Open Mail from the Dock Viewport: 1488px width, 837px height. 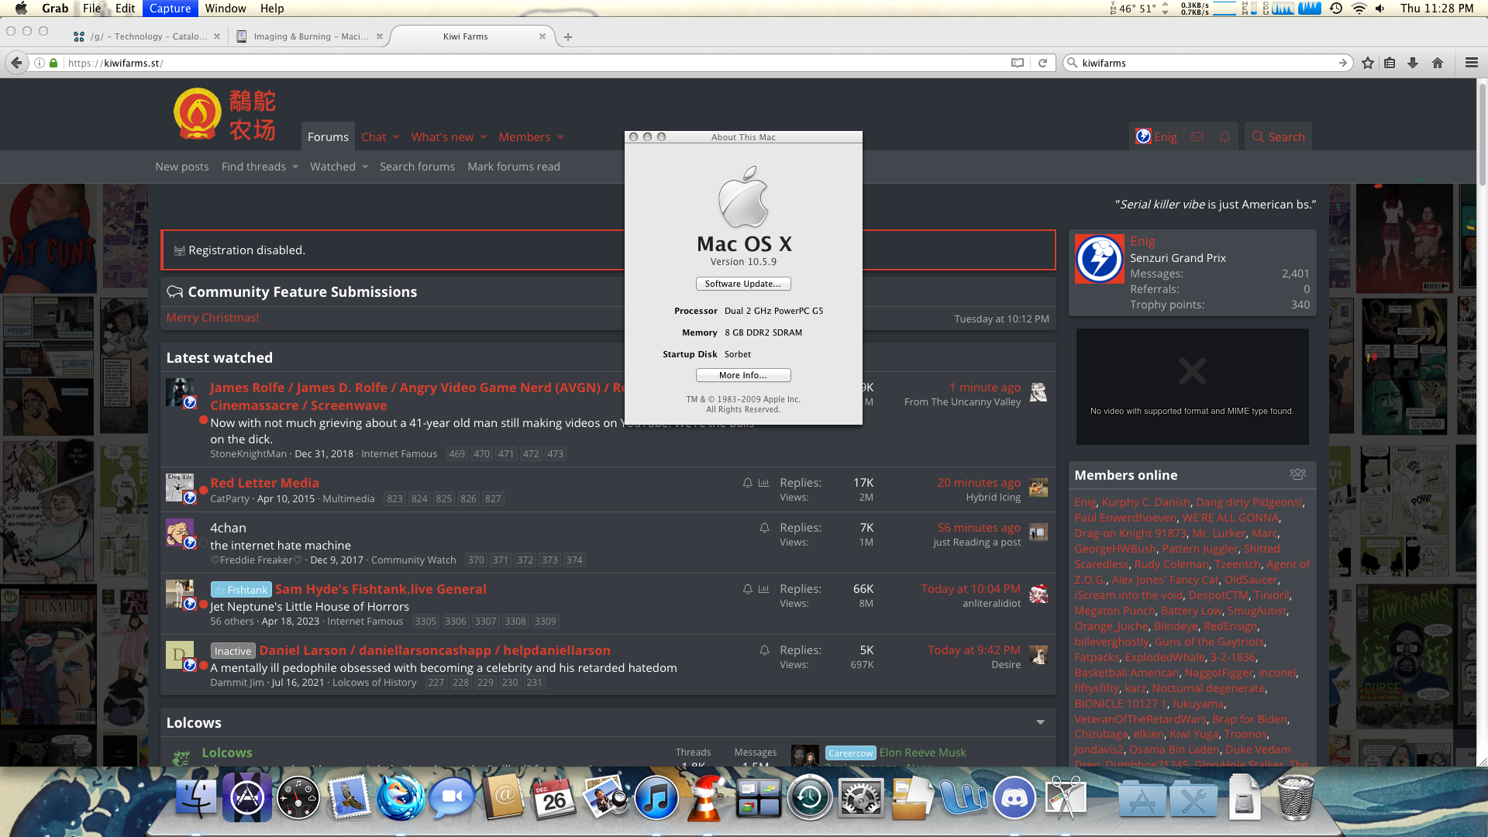350,798
